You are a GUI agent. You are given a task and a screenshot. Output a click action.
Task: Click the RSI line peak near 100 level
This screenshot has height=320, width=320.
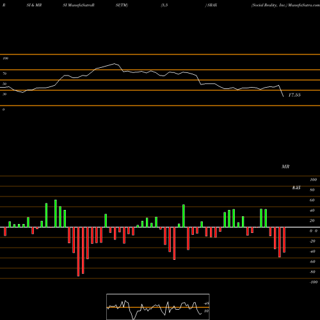click(115, 63)
